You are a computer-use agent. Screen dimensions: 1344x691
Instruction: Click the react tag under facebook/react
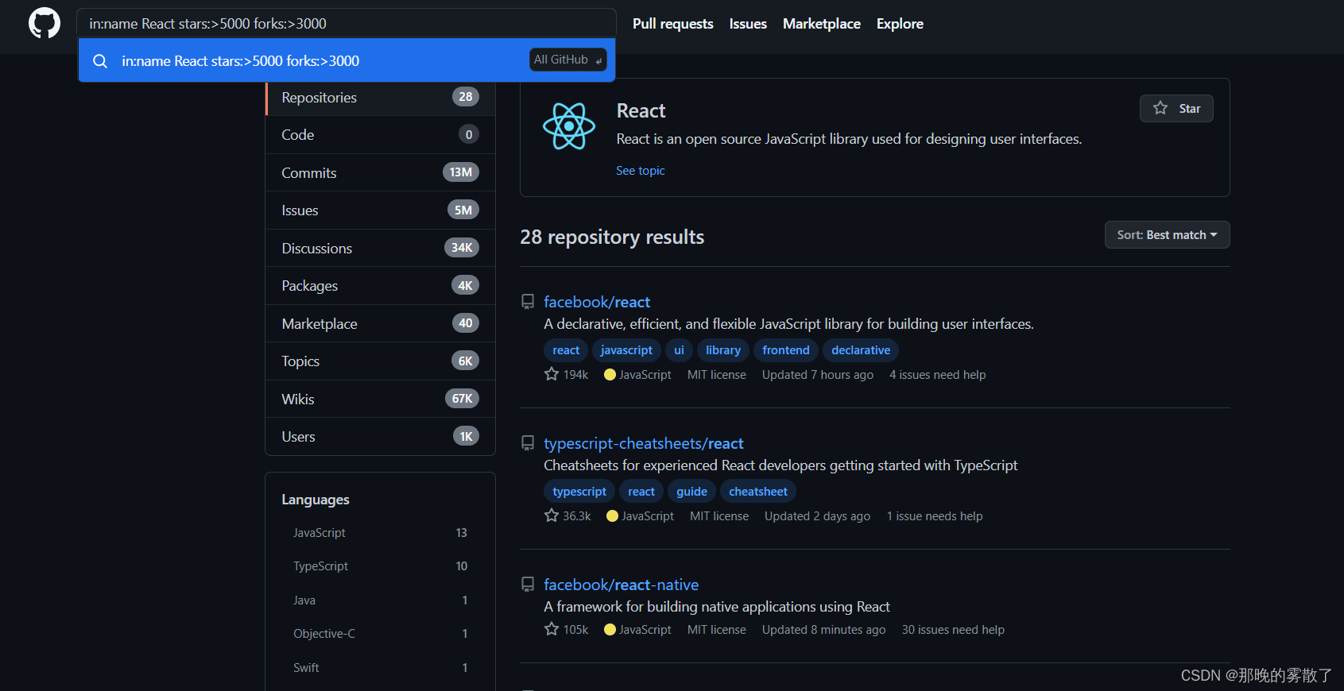(x=566, y=350)
